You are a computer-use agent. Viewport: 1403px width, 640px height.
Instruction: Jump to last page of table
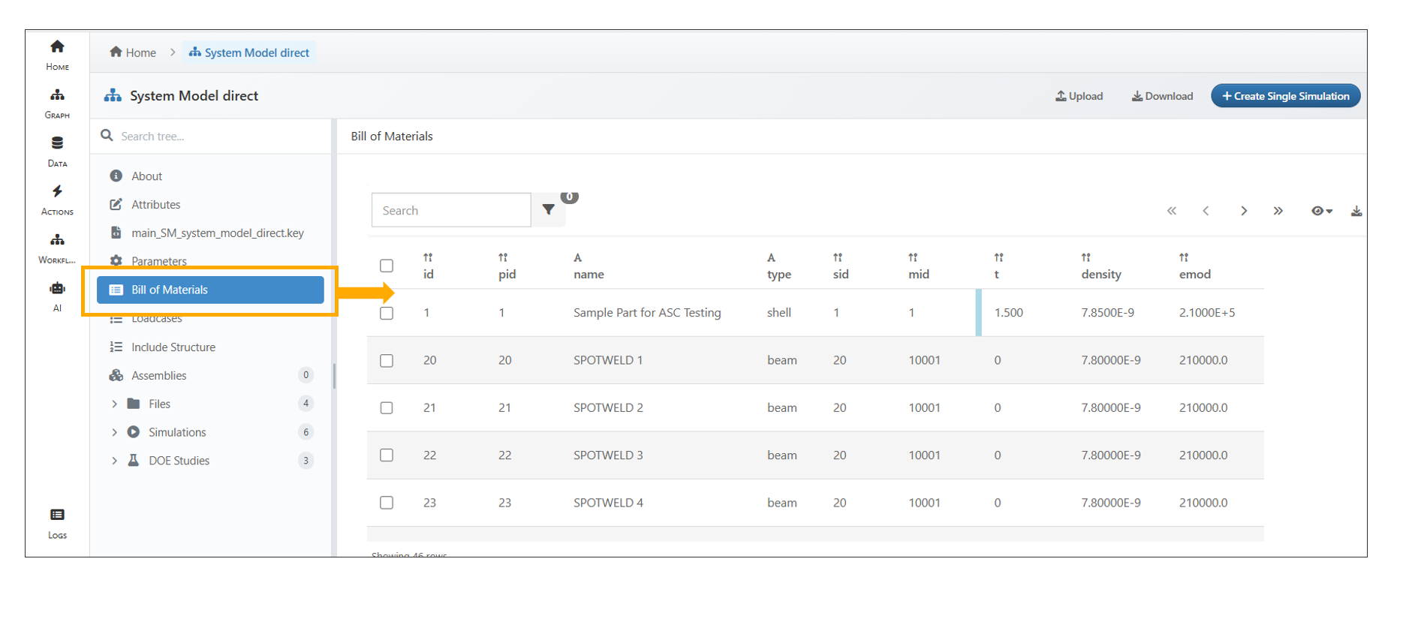click(x=1278, y=212)
